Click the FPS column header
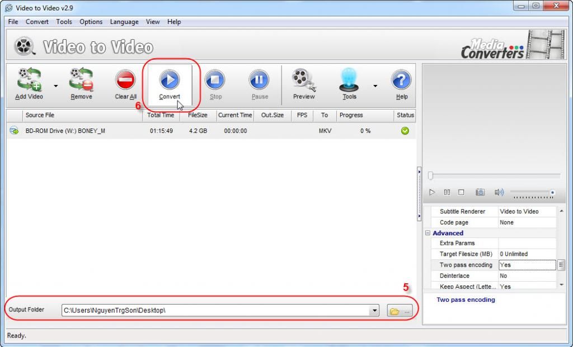The image size is (573, 347). 302,115
